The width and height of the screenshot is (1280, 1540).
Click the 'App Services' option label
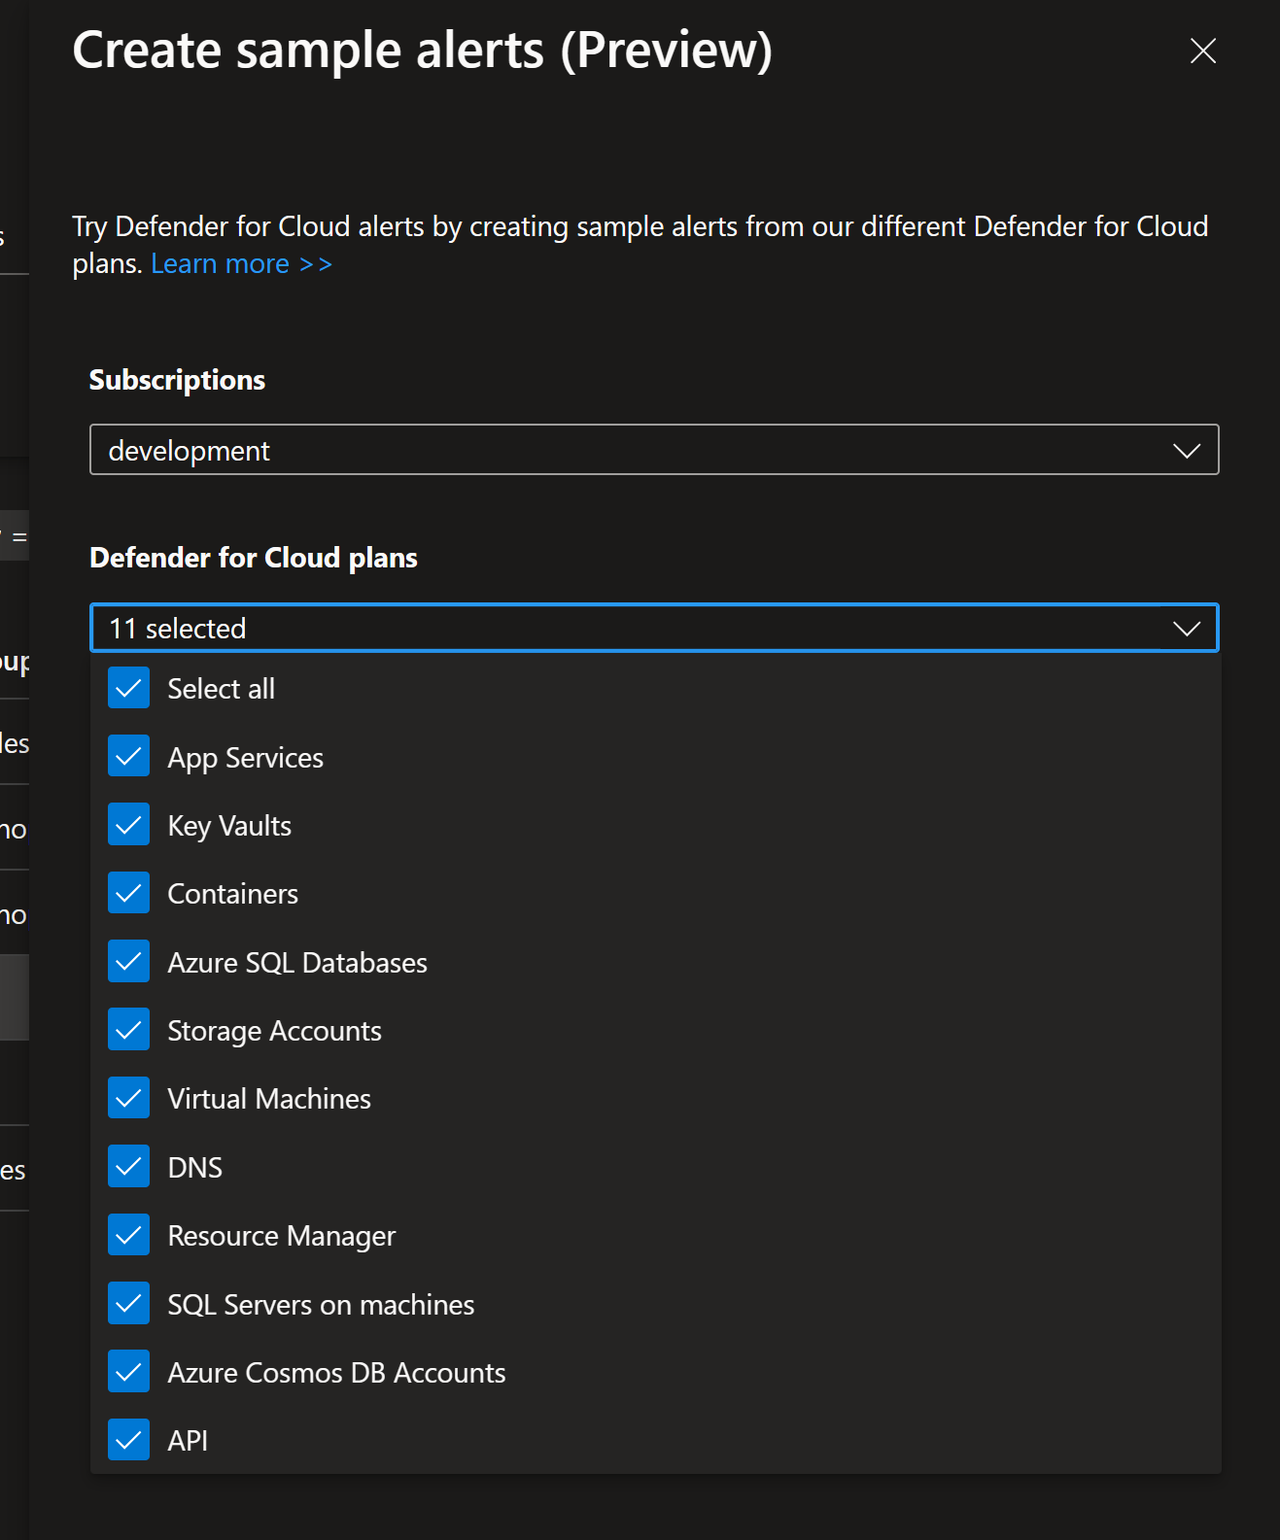point(245,758)
